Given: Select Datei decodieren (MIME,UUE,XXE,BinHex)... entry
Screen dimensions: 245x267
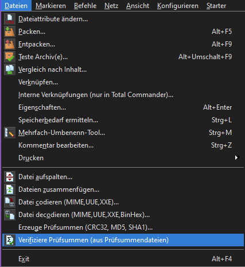Looking at the screenshot, I should coord(123,215).
